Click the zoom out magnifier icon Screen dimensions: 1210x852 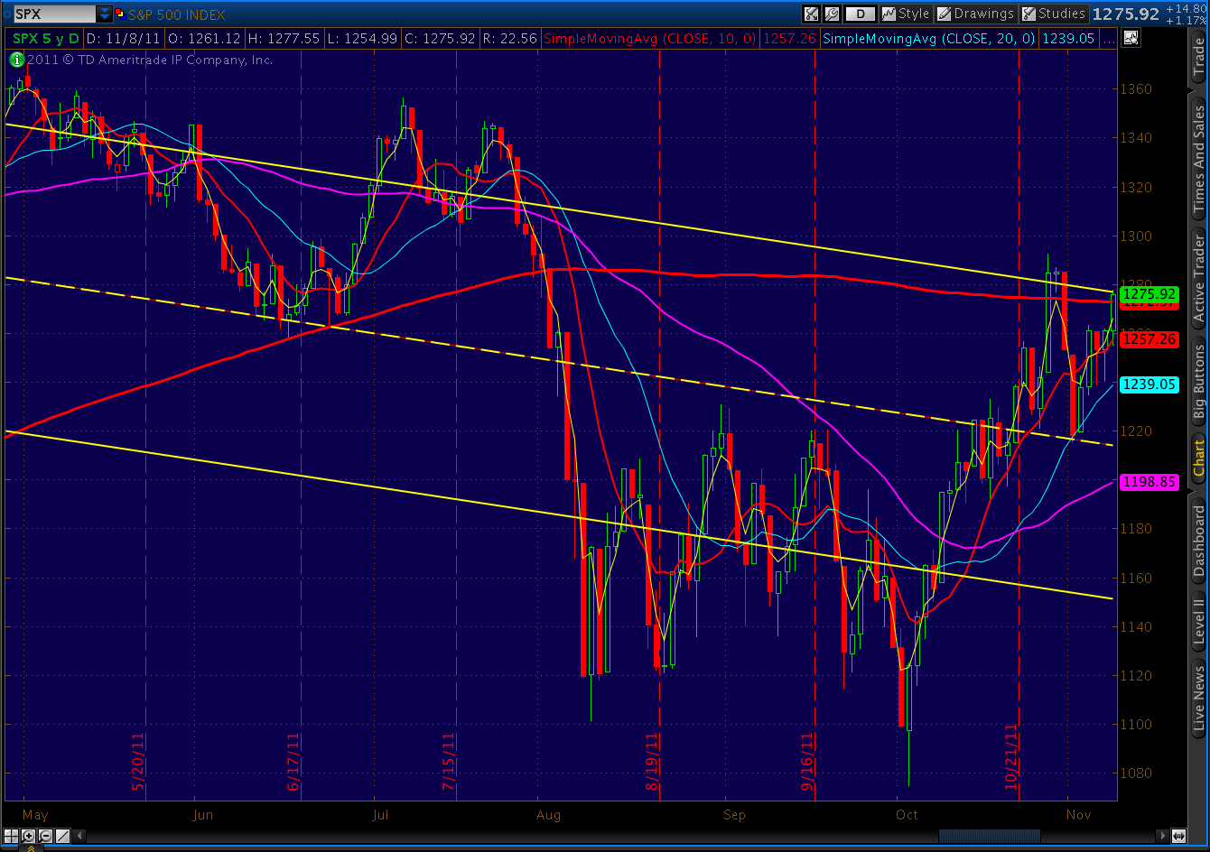coord(45,836)
